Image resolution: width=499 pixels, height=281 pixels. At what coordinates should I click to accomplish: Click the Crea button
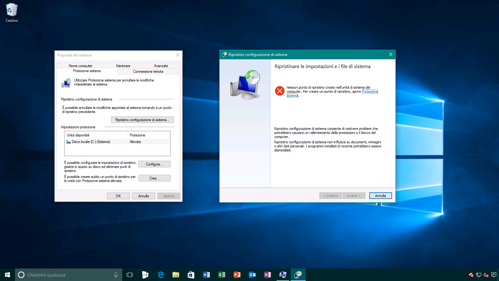154,178
